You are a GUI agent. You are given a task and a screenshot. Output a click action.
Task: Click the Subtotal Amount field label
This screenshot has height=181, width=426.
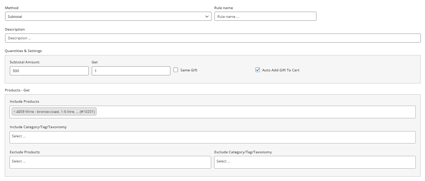25,62
